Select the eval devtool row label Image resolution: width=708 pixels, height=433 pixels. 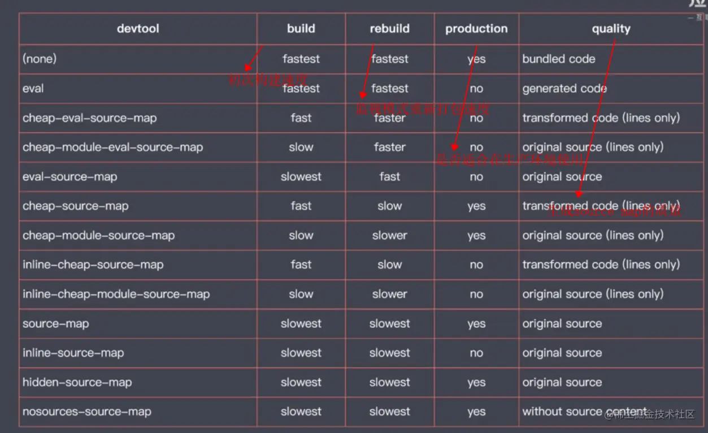(x=33, y=89)
